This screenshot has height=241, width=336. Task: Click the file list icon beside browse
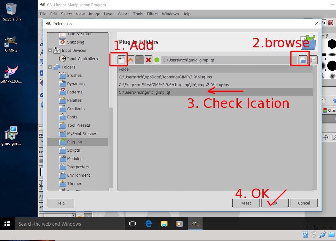[313, 60]
